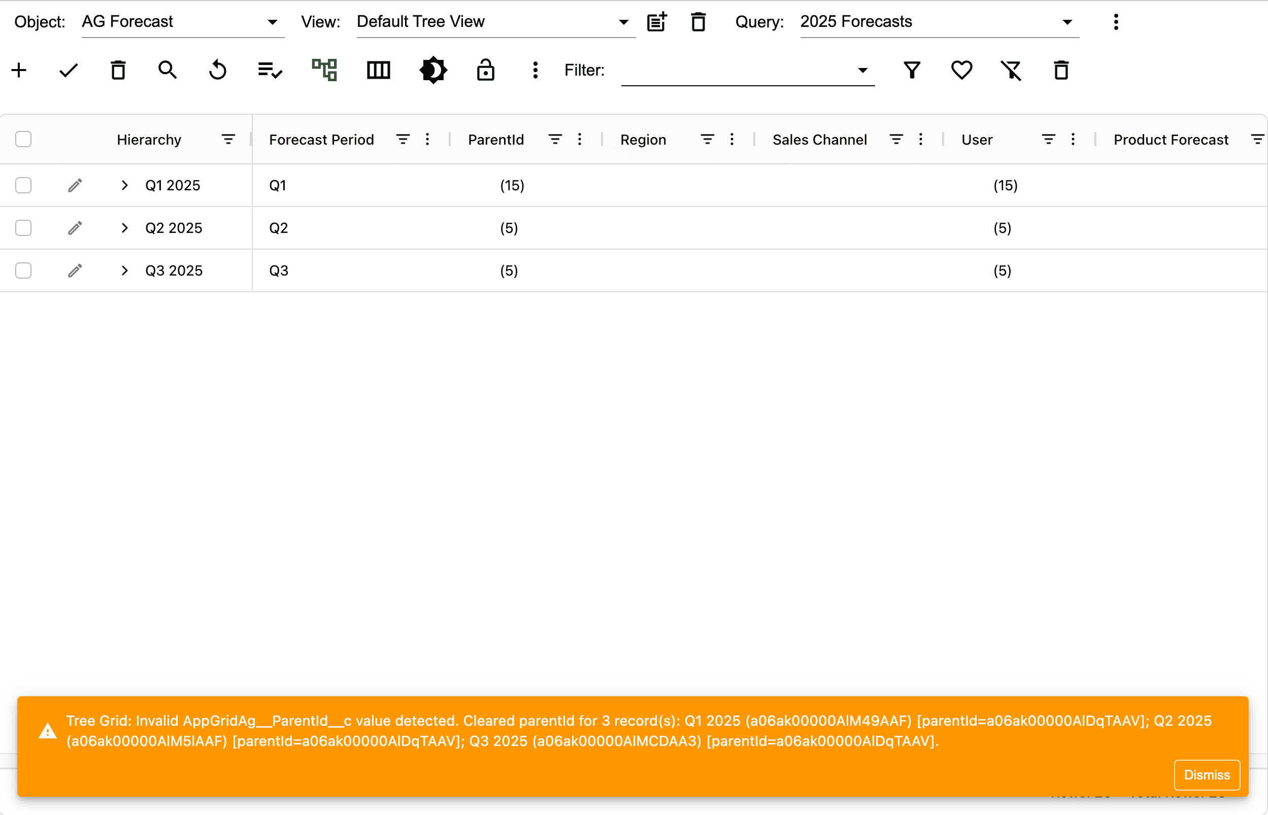Dismiss the orange warning notification

coord(1206,775)
